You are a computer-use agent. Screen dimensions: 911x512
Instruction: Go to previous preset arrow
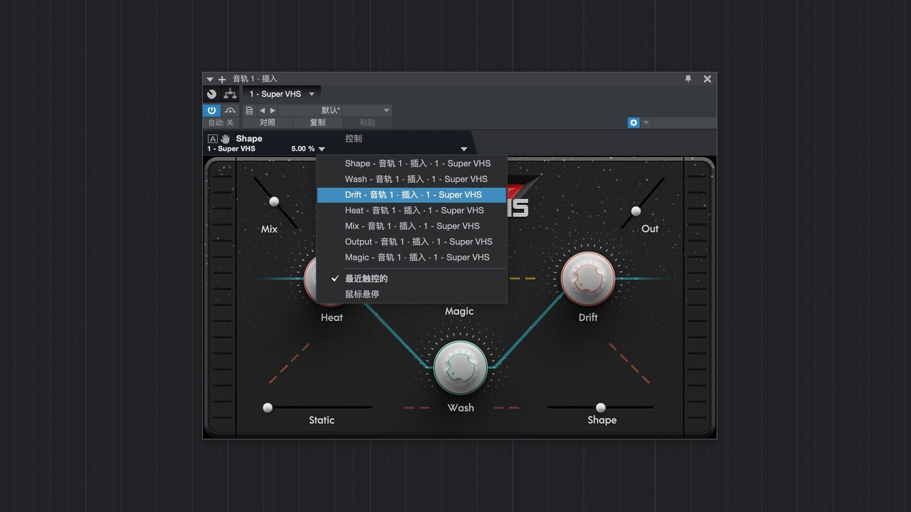point(262,110)
